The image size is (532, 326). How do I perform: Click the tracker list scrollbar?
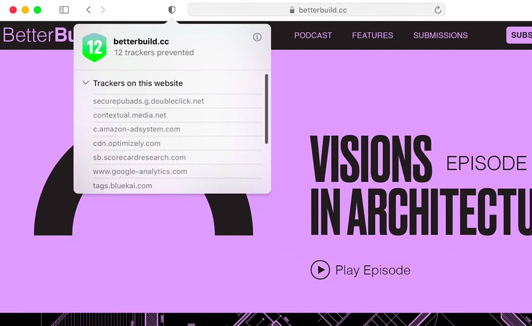pyautogui.click(x=266, y=109)
